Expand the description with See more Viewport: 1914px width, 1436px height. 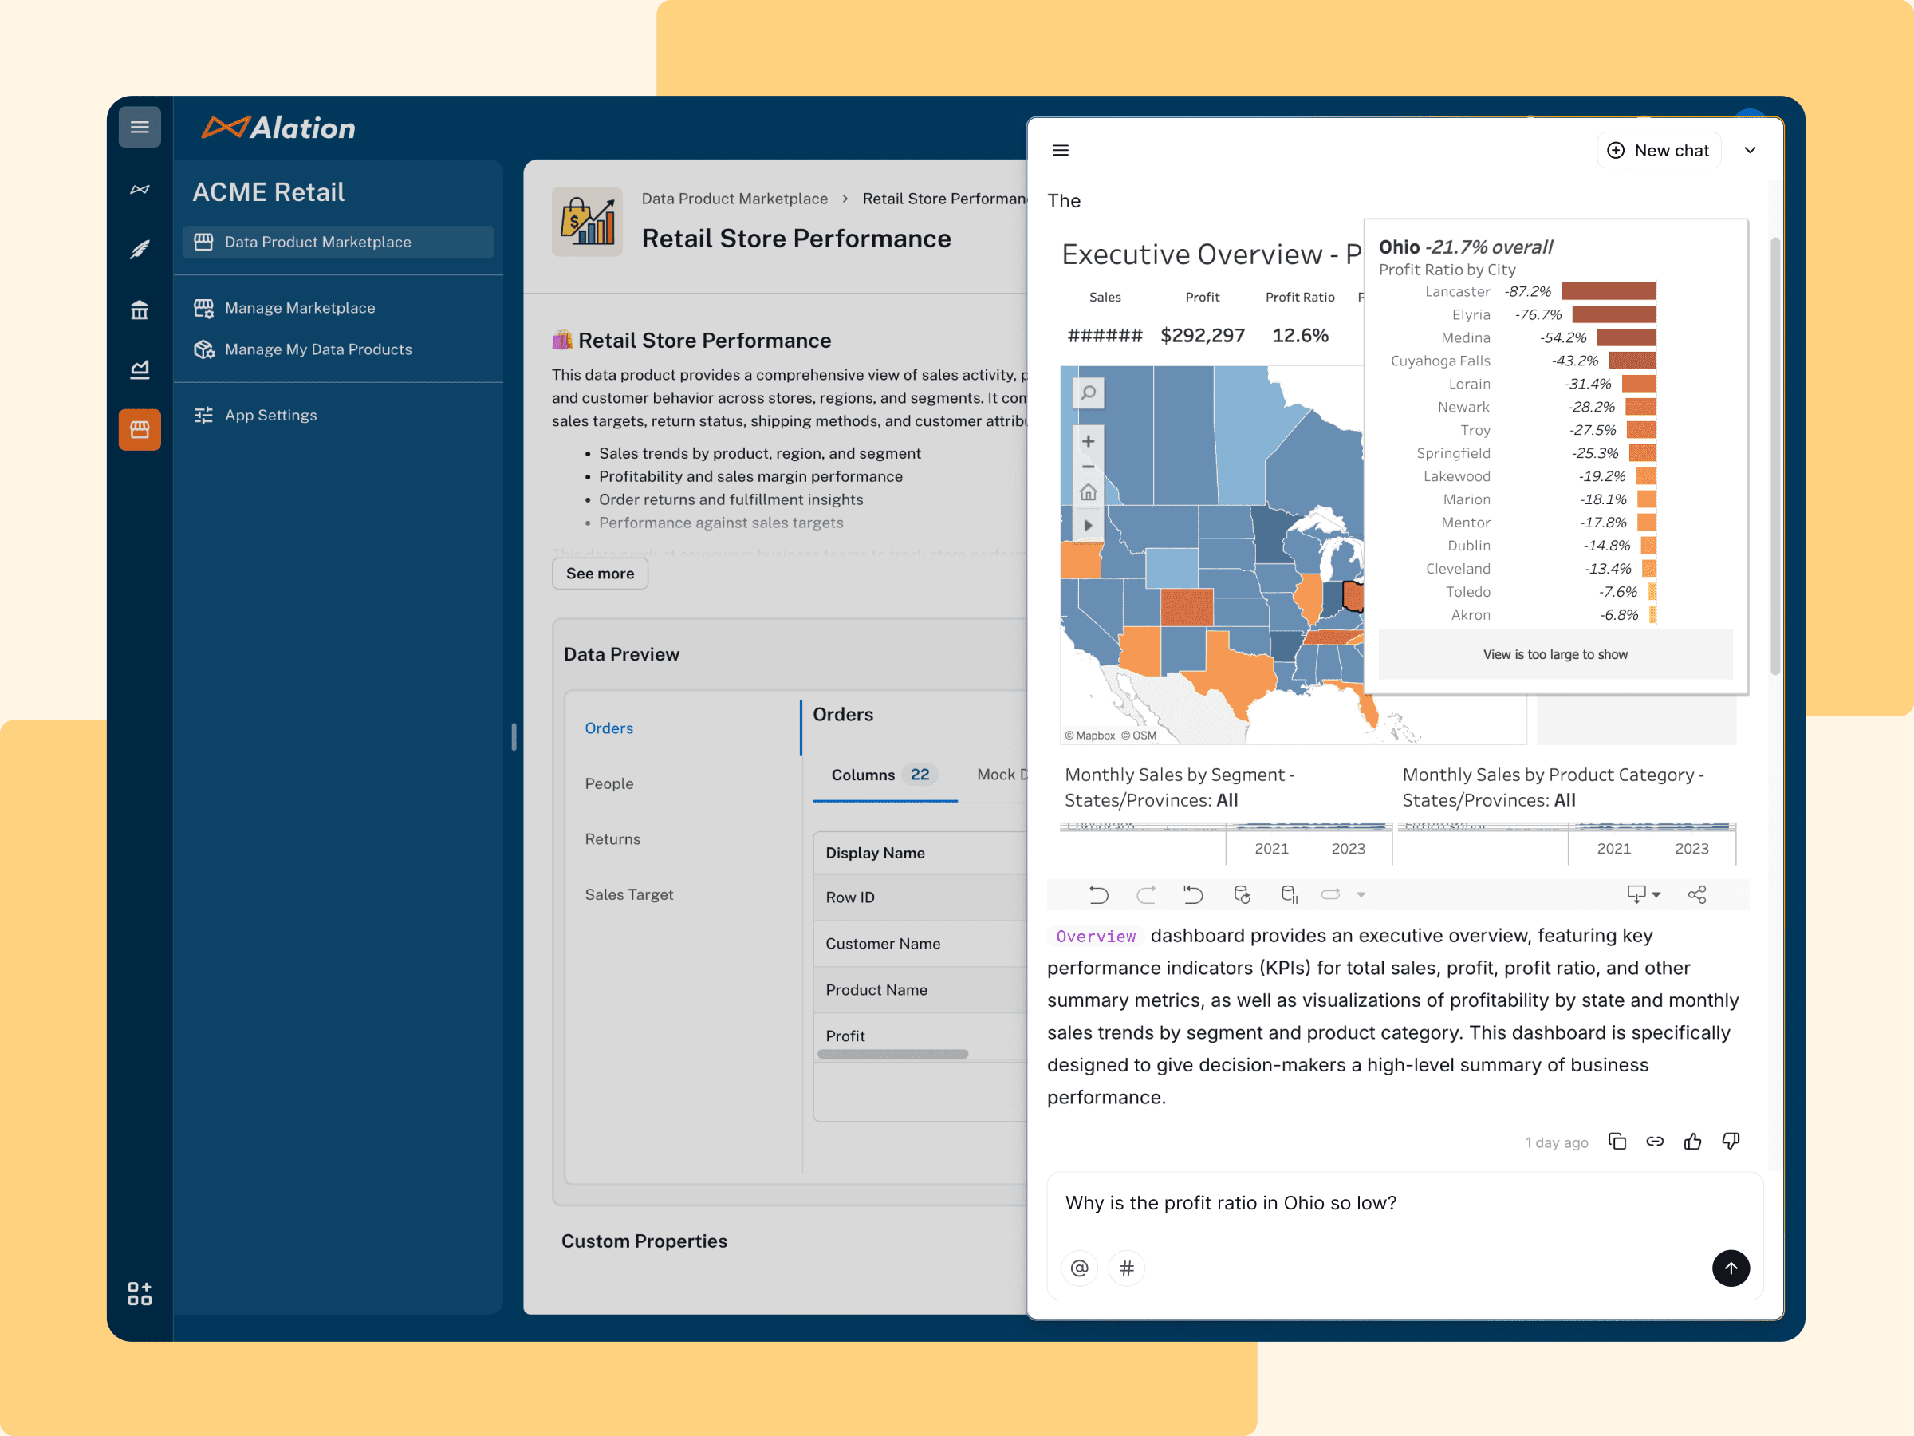pyautogui.click(x=600, y=573)
